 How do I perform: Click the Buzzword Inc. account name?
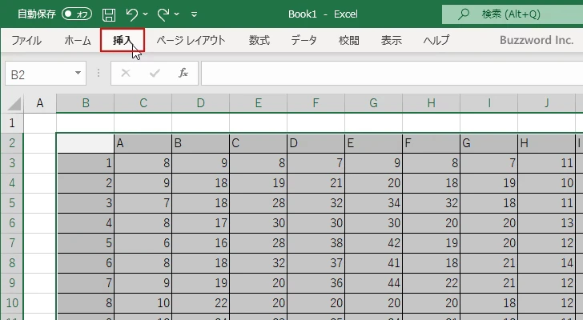(x=537, y=40)
